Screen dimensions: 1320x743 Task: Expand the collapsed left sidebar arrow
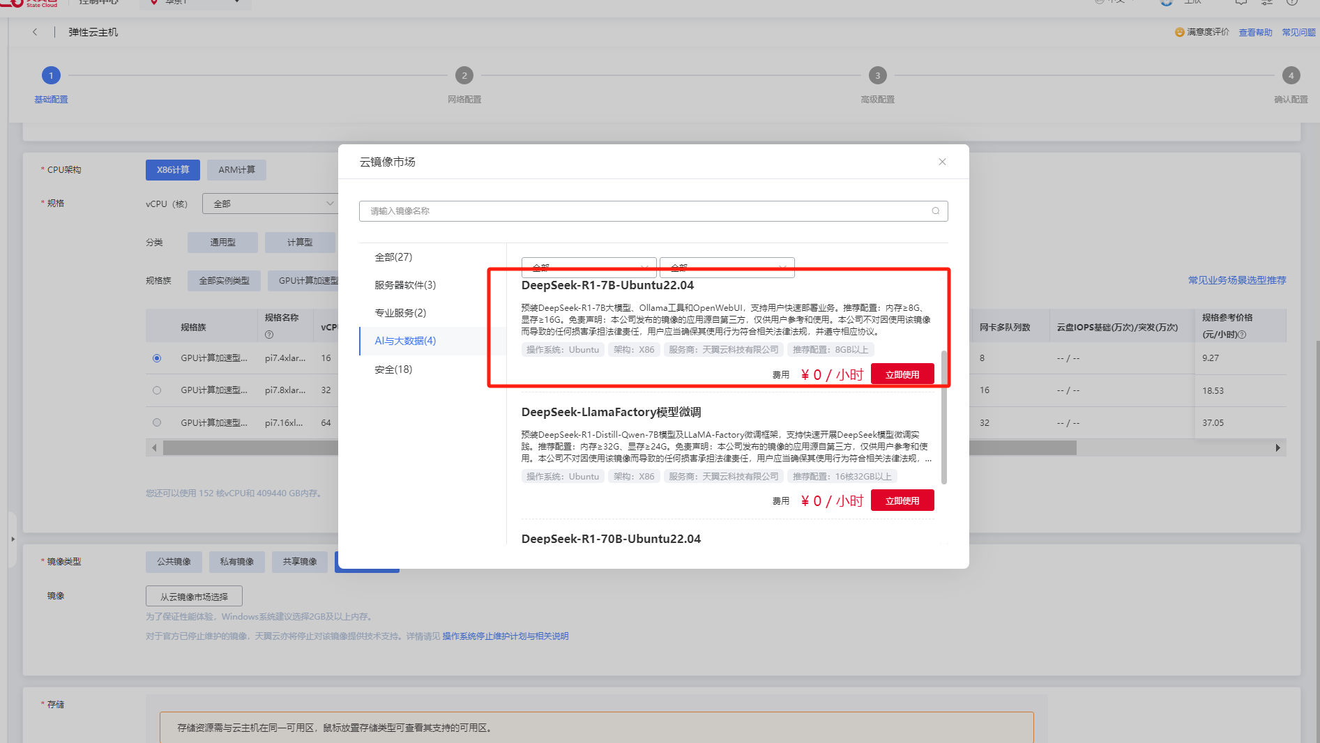(x=13, y=539)
